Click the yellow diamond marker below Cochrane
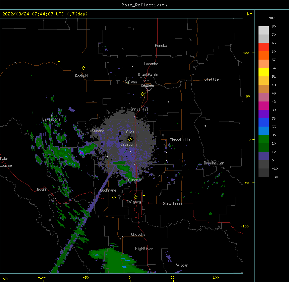The height and width of the screenshot is (282, 289). click(114, 198)
